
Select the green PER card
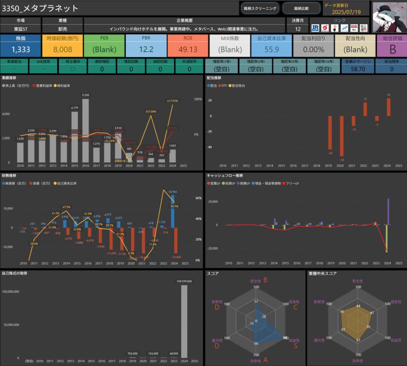pyautogui.click(x=105, y=45)
